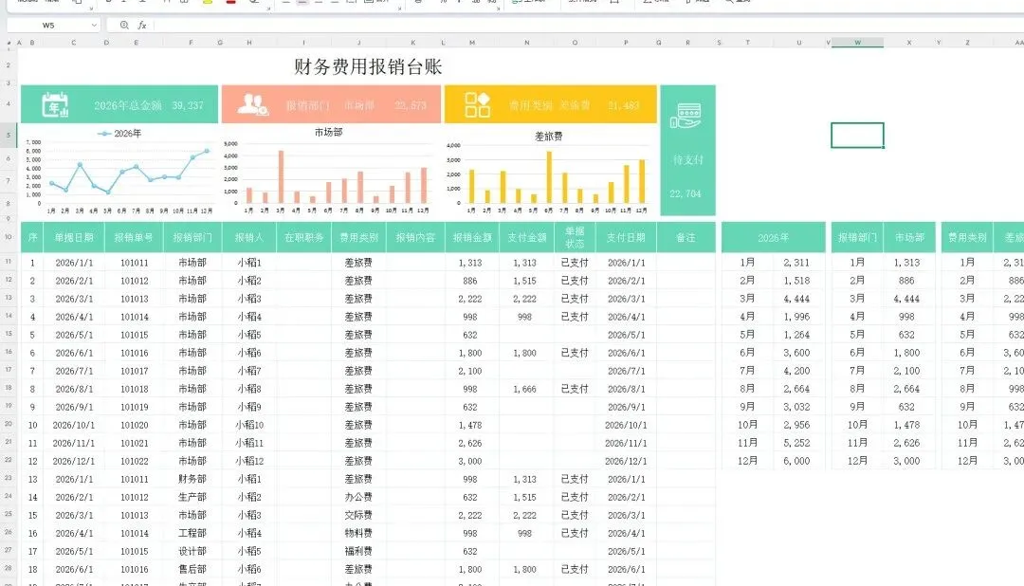Click the 待支付 label on green card
Screen dimensions: 1024x586
(687, 160)
